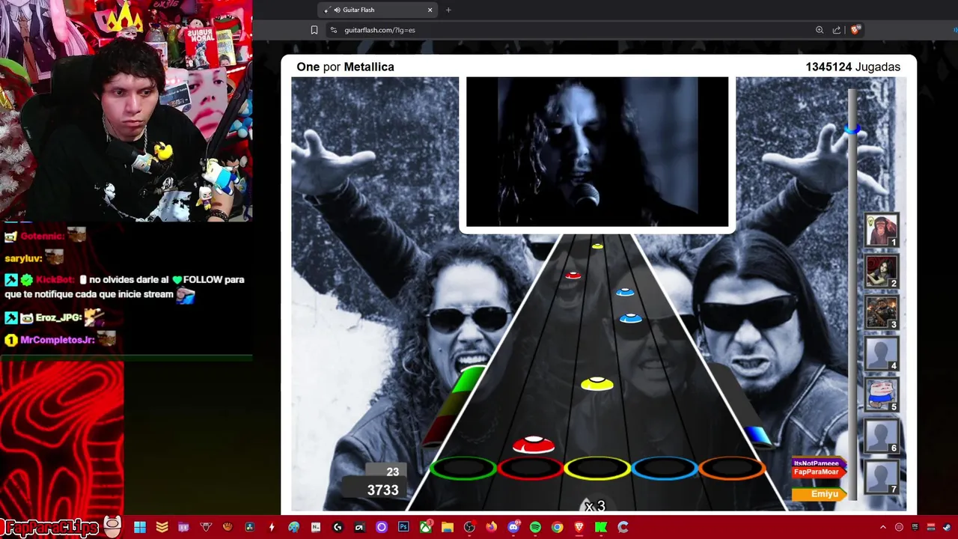This screenshot has height=539, width=958.
Task: Click the yellow fret button
Action: 597,469
